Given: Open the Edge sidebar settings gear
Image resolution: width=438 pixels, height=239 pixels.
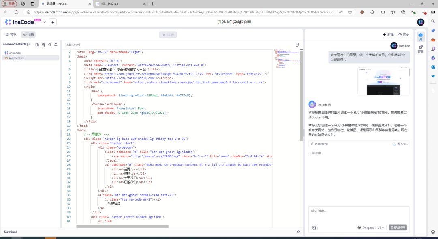Looking at the screenshot, I should point(433,232).
